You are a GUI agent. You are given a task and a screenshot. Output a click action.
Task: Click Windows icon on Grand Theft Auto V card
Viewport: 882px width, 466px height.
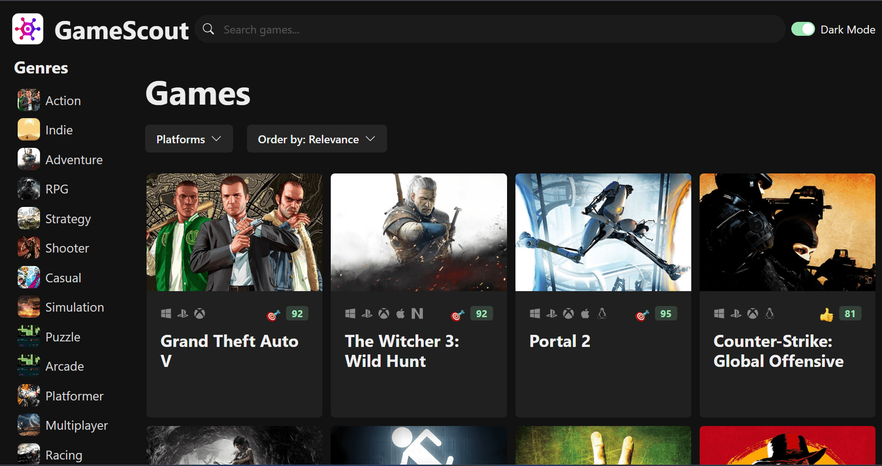(166, 314)
